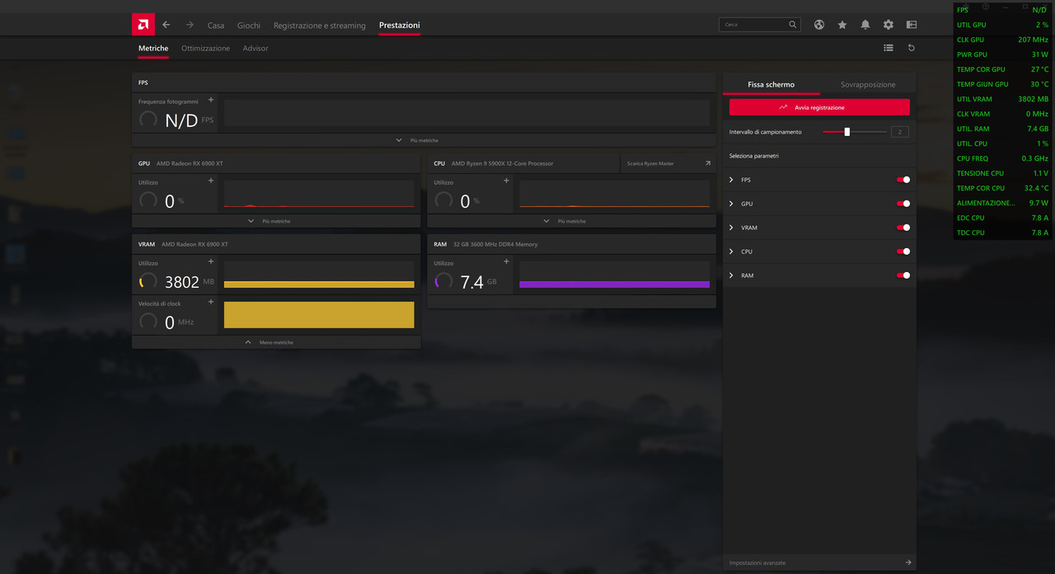1055x574 pixels.
Task: Click the GPU utilization graph
Action: coord(319,194)
